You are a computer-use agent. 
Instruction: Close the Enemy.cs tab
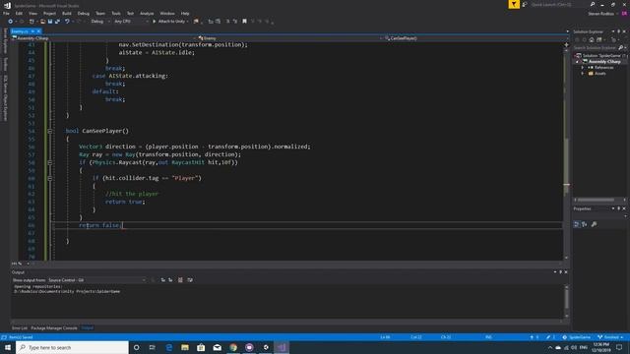click(38, 31)
